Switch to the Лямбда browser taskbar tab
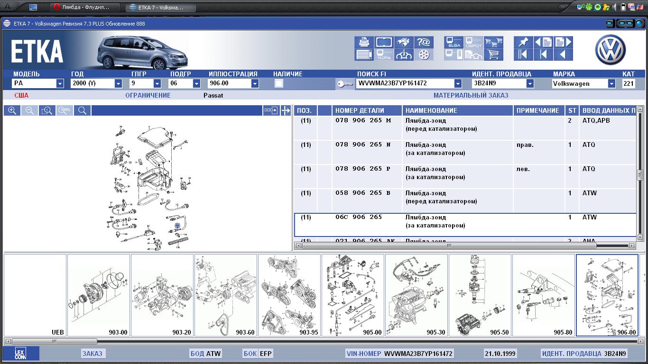The image size is (648, 364). point(85,7)
